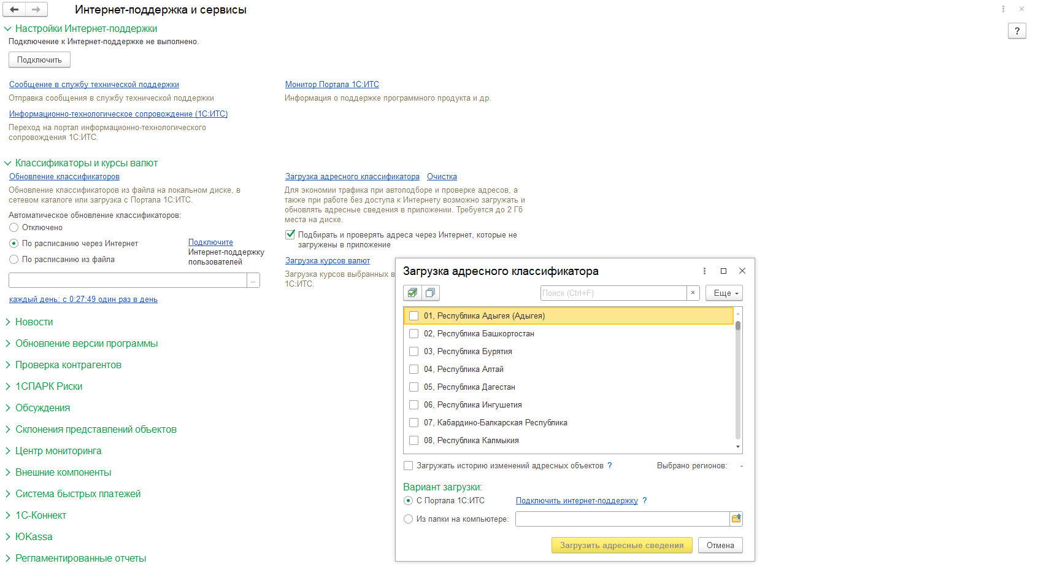Open Обновление классификаторов link
The width and height of the screenshot is (1038, 588).
64,177
